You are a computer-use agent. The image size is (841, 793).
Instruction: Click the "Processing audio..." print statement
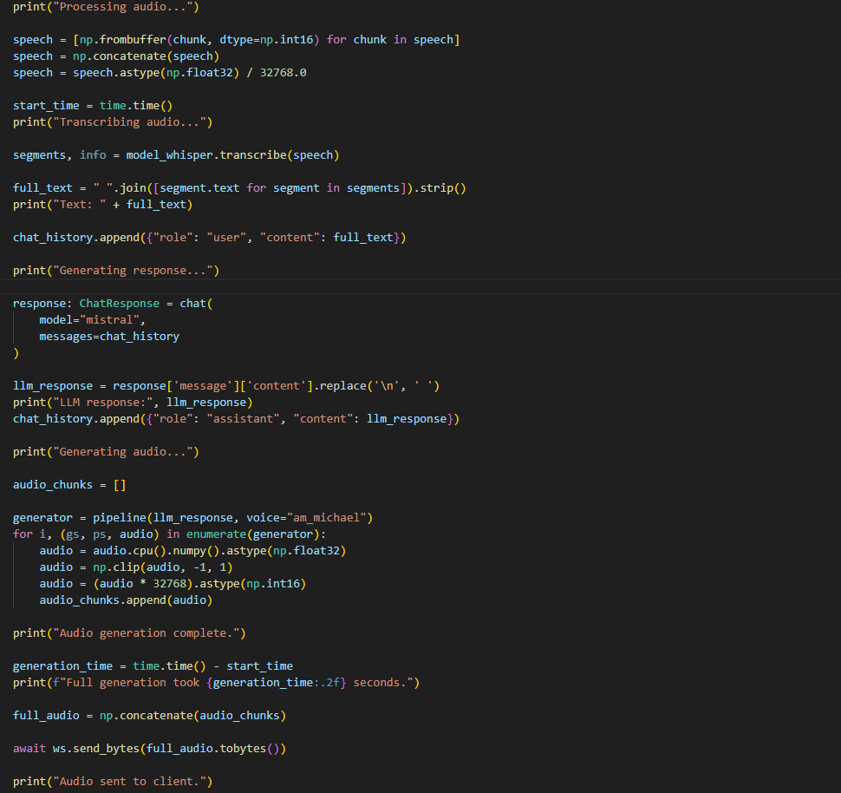(x=121, y=7)
